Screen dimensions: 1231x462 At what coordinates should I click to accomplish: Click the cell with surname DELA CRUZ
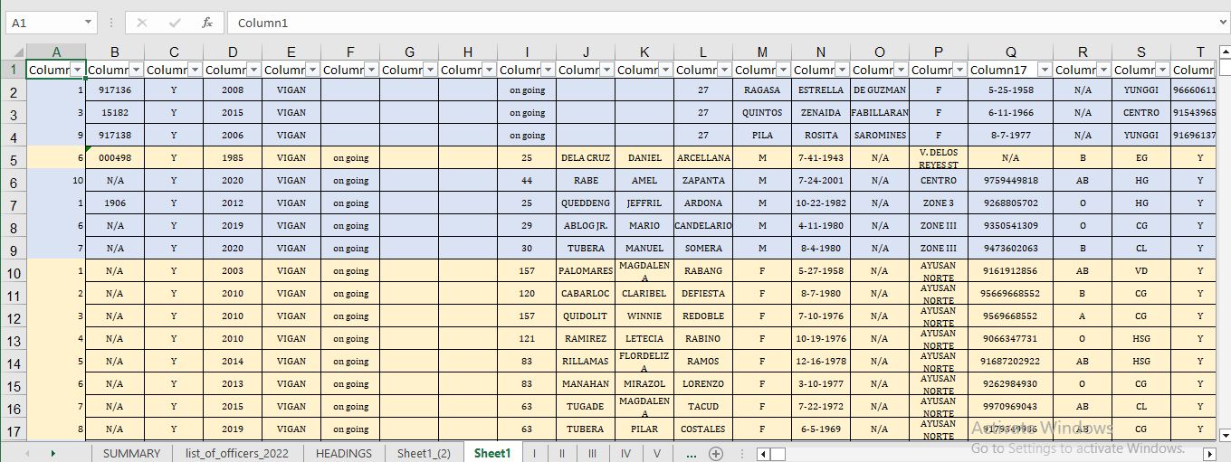[x=586, y=158]
